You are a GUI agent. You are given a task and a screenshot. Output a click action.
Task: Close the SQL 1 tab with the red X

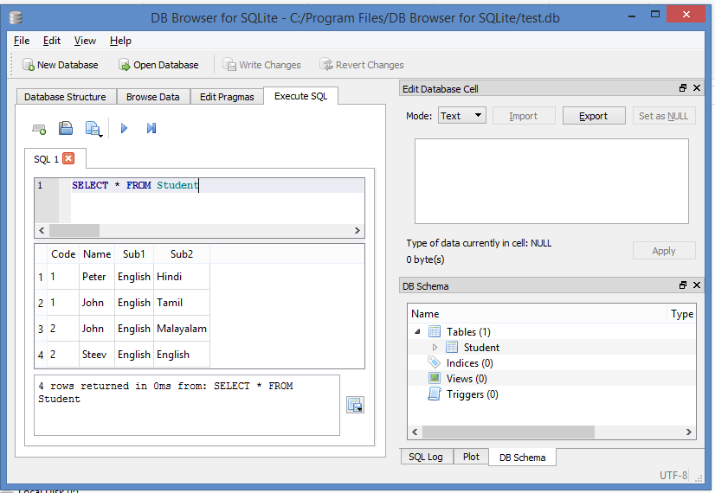click(68, 158)
